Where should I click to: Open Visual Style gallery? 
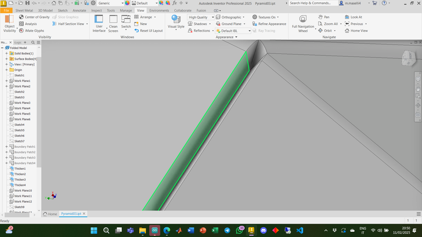coord(176,22)
